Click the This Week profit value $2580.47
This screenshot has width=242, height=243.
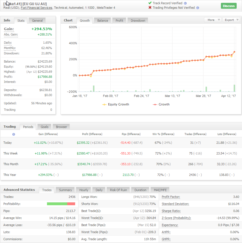pyautogui.click(x=83, y=153)
